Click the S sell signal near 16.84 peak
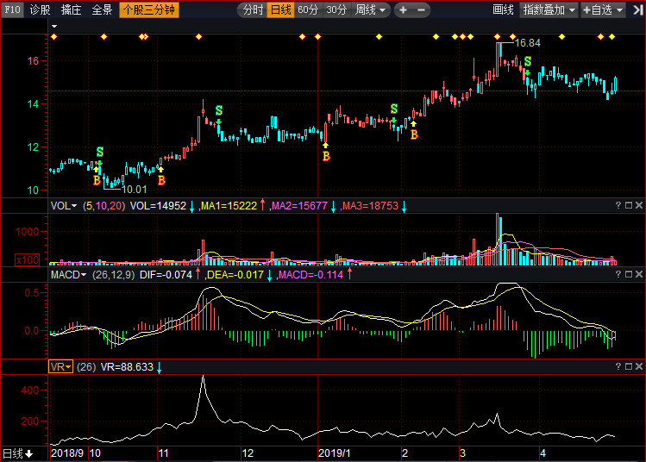Viewport: 646px width, 462px height. 527,61
